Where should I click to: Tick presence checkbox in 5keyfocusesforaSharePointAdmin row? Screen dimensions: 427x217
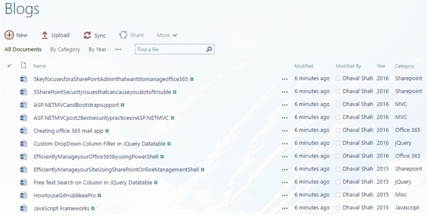(x=338, y=78)
